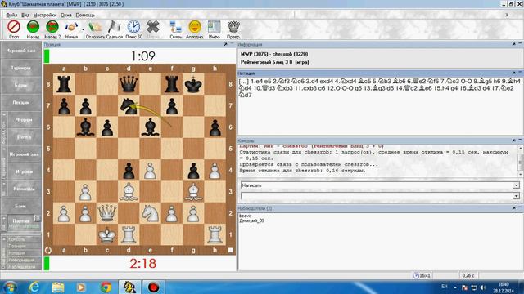This screenshot has height=294, width=524.
Task: Open the Вид menu
Action: [x=25, y=15]
